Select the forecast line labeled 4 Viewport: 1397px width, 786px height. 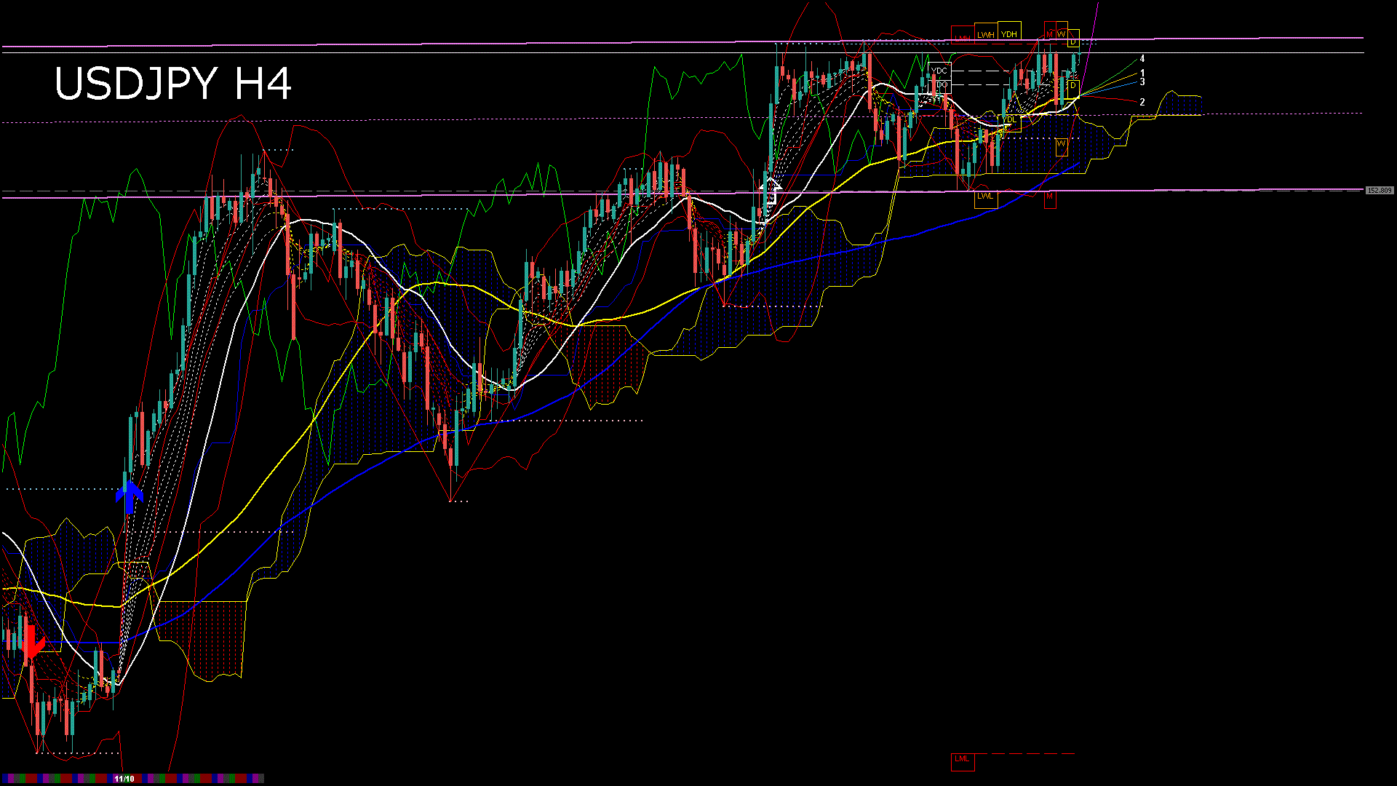(1142, 57)
